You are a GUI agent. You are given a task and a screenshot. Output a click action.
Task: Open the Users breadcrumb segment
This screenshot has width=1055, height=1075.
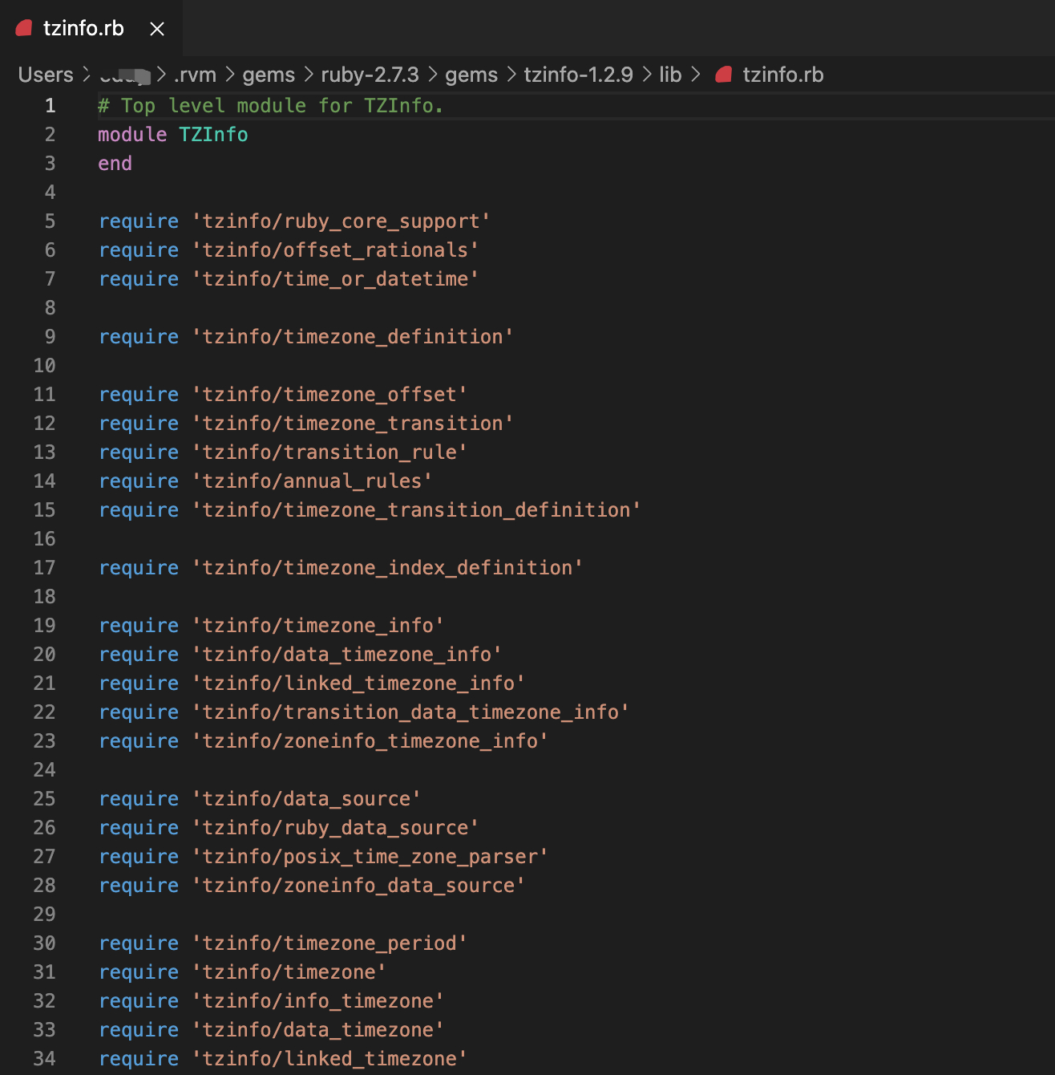(46, 75)
